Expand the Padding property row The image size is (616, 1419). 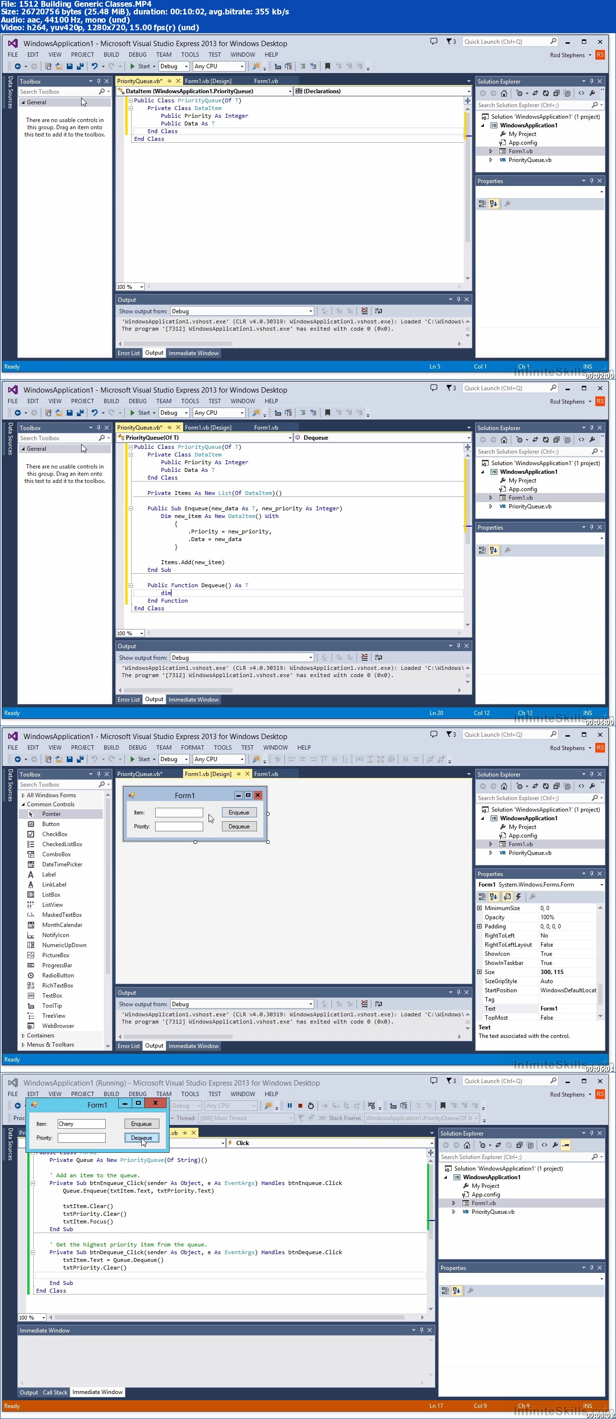click(x=480, y=926)
